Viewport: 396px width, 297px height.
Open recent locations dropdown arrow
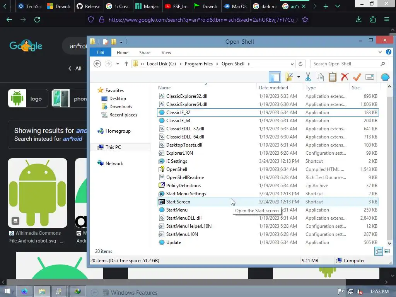point(118,64)
